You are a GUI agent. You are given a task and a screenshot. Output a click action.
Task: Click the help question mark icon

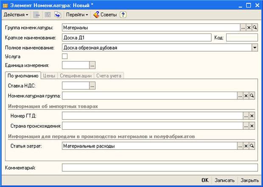pyautogui.click(x=123, y=15)
